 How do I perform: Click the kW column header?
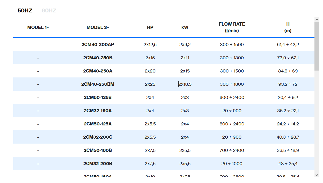click(x=185, y=27)
